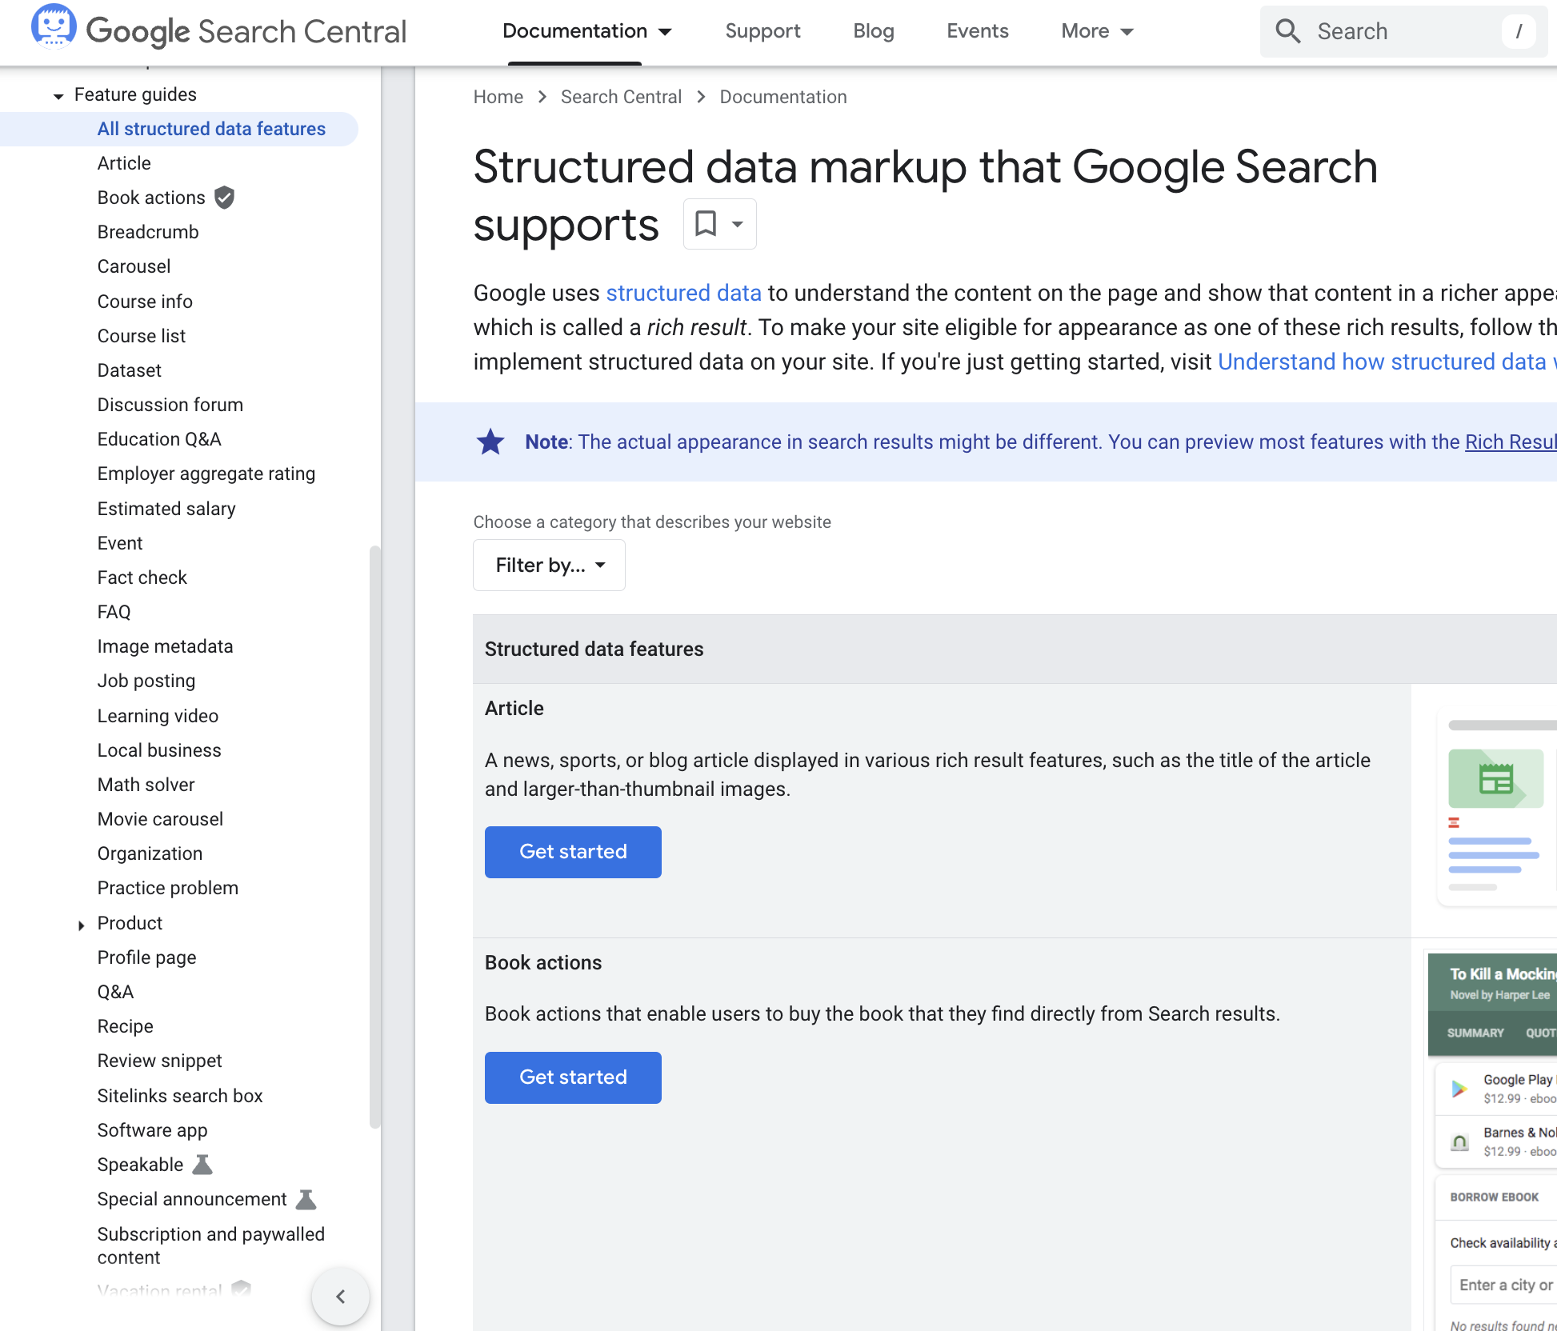Go to the Blog tab
Image resolution: width=1557 pixels, height=1331 pixels.
click(x=873, y=31)
